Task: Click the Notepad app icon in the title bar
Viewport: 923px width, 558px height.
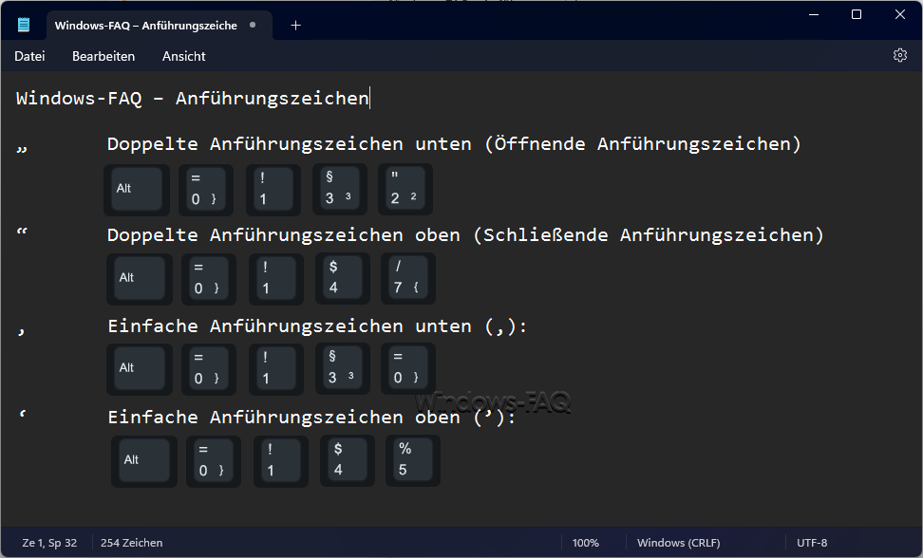Action: click(24, 25)
